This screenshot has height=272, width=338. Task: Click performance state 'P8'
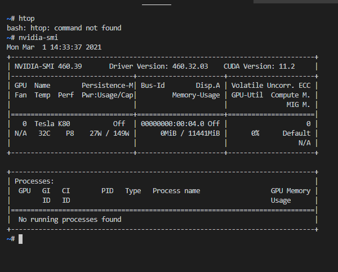(x=70, y=133)
